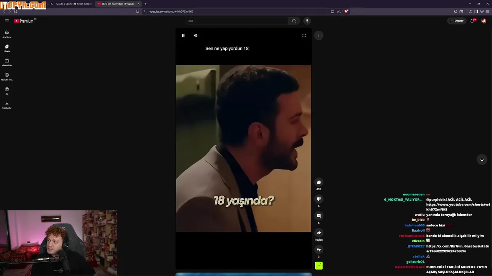Close the YouTube Short browser tab
Viewport: 492px width, 276px height.
(x=139, y=4)
